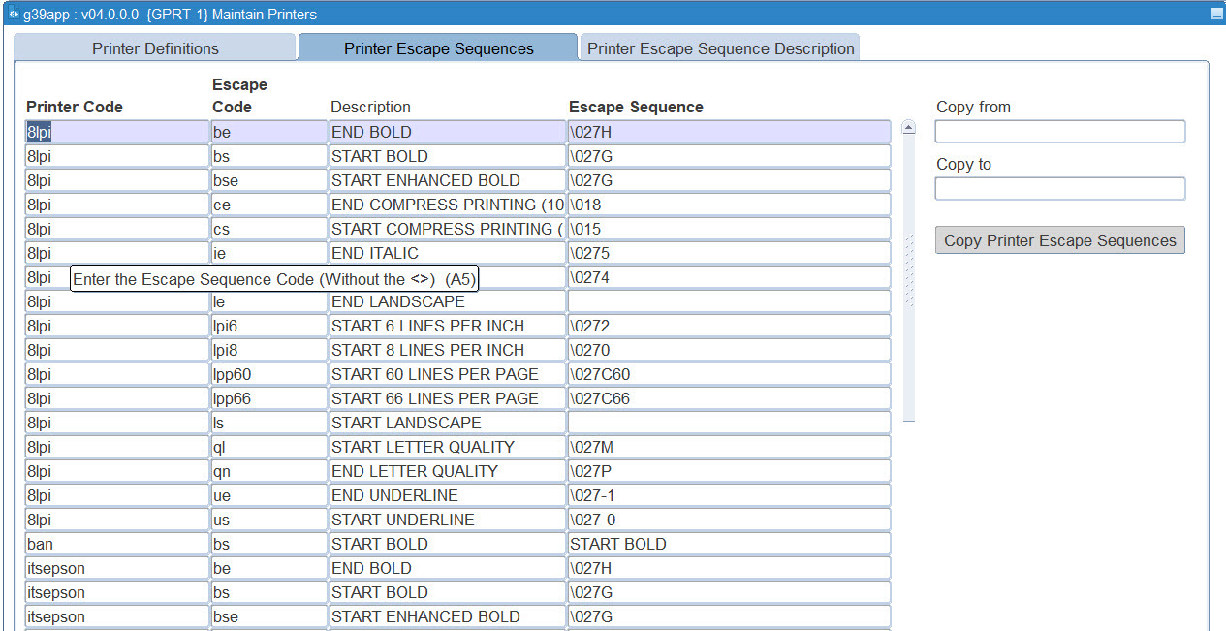1226x631 pixels.
Task: Click the empty escape sequence for END LANDSCAPE
Action: tap(727, 301)
